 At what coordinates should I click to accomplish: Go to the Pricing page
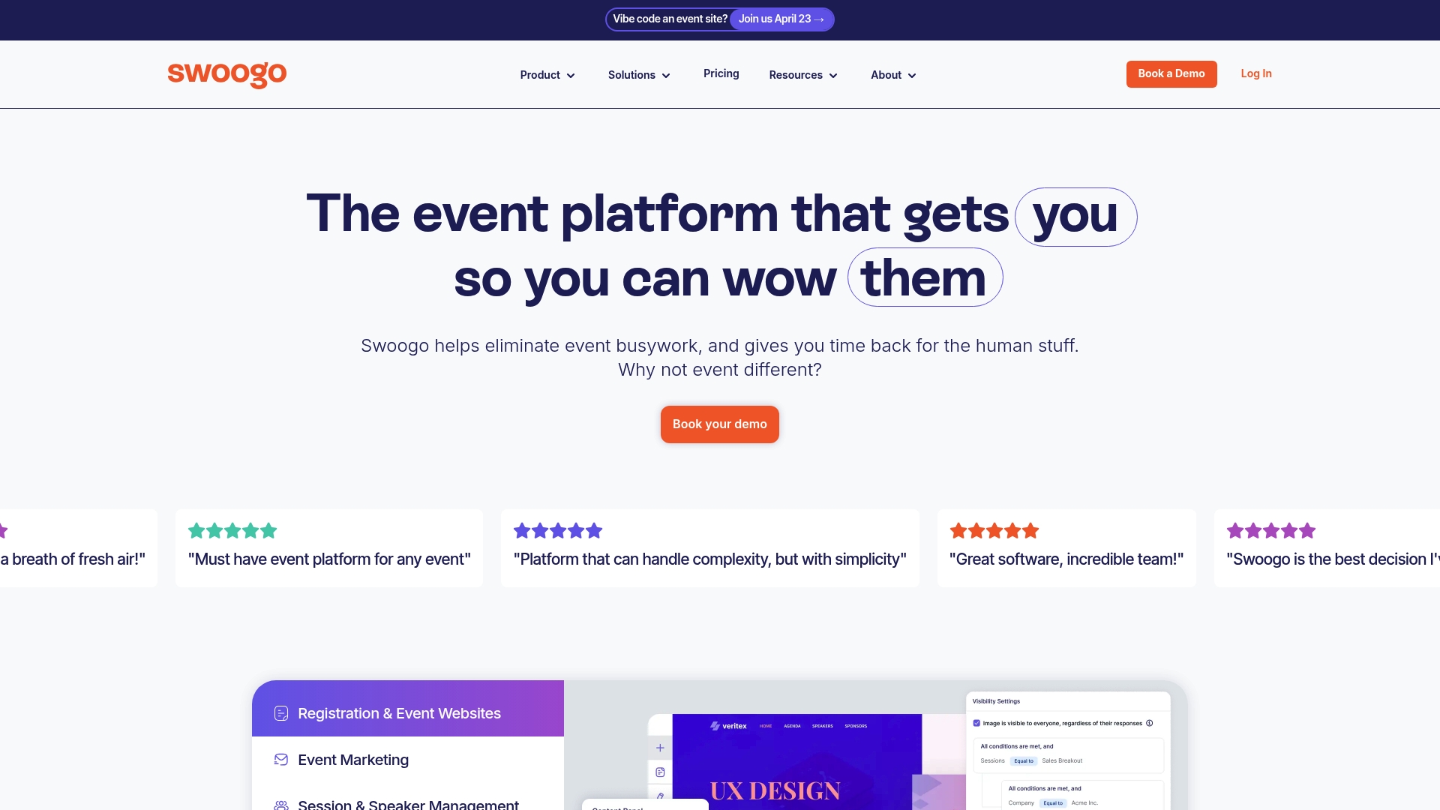point(721,73)
